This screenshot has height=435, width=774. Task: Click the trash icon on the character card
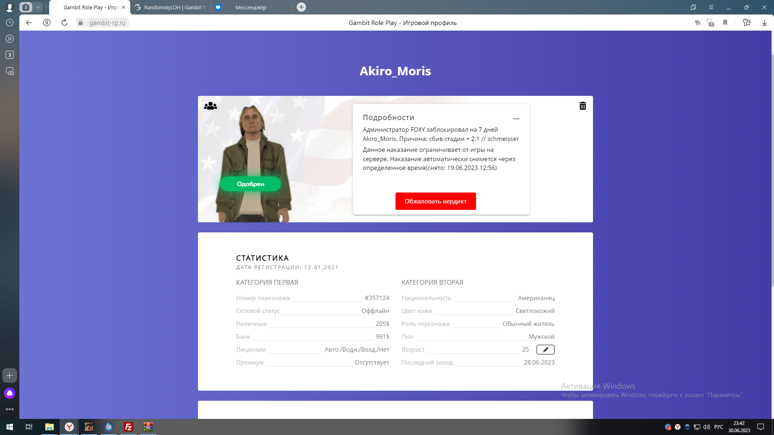pos(583,106)
